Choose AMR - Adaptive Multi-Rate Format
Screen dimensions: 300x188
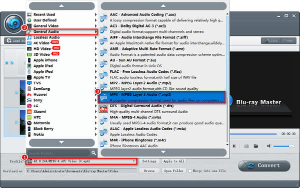point(162,52)
